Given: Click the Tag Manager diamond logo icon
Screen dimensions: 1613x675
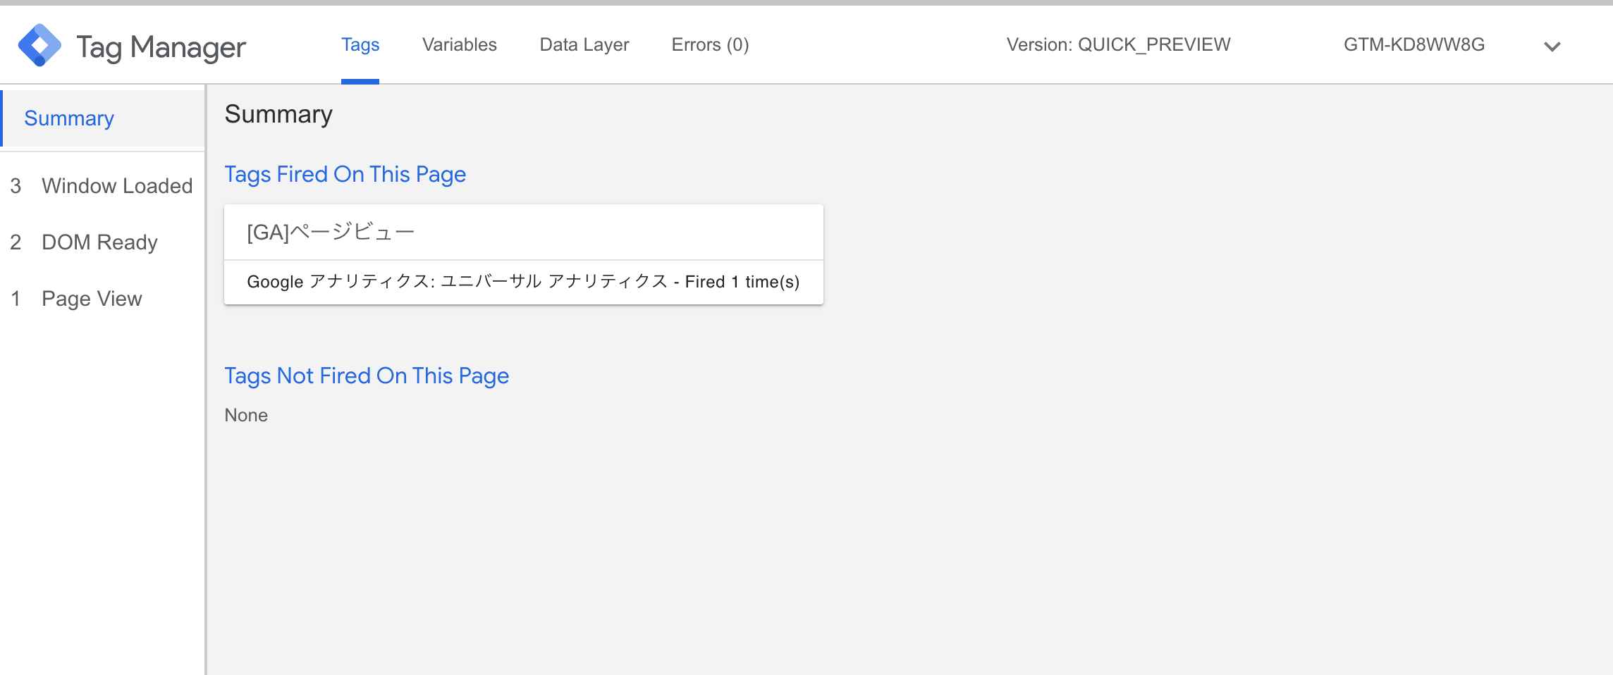Looking at the screenshot, I should (x=39, y=45).
